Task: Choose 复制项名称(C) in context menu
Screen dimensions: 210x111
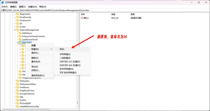Action: coord(40,75)
